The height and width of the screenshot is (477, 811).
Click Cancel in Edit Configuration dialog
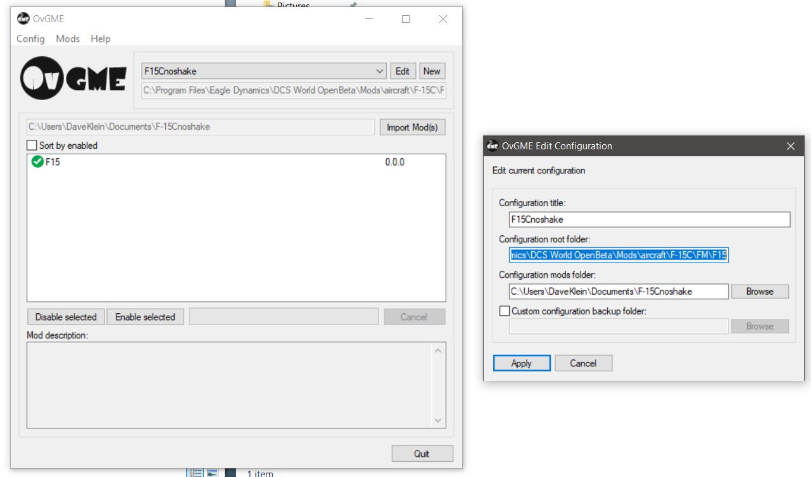[583, 363]
